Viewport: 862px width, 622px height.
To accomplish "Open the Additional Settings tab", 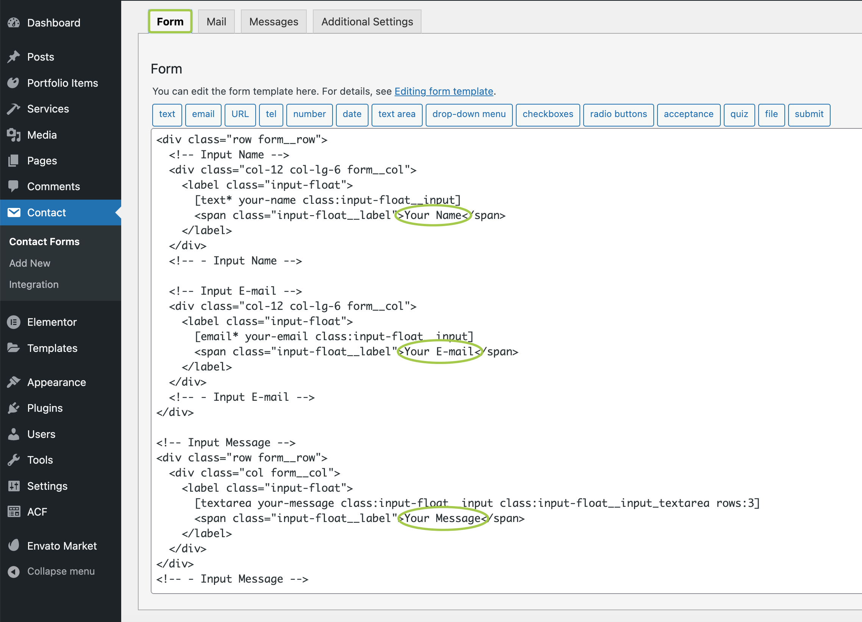I will click(x=367, y=22).
